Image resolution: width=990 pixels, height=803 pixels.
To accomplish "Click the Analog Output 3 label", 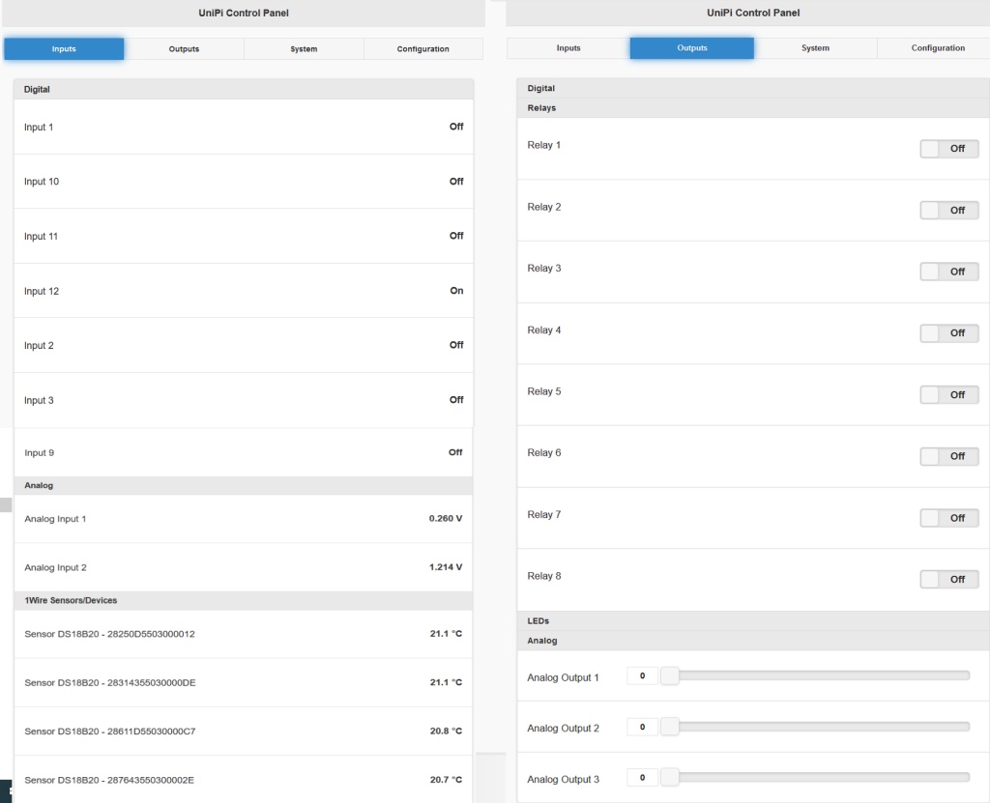I will click(564, 779).
